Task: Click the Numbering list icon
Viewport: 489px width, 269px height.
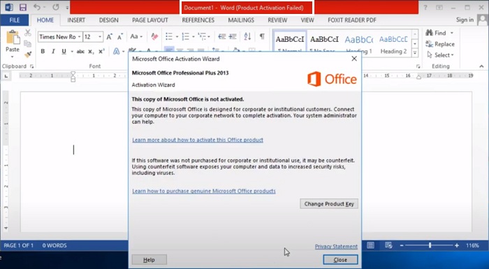Action: tap(186, 37)
